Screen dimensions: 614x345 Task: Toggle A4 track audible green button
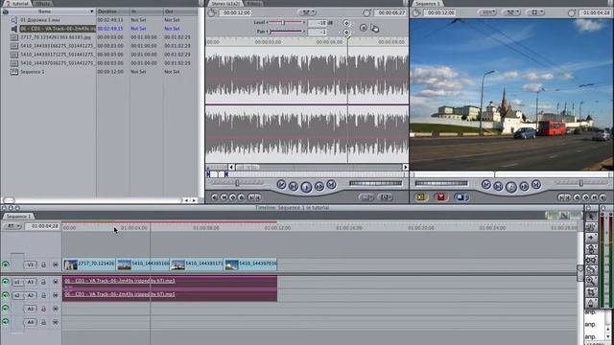click(6, 322)
